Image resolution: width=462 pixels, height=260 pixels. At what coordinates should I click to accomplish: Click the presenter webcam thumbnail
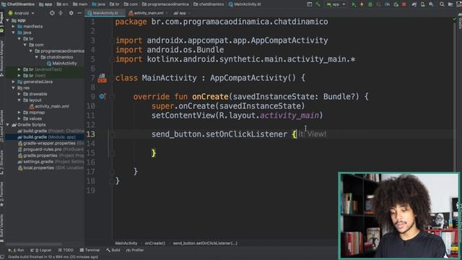[399, 216]
